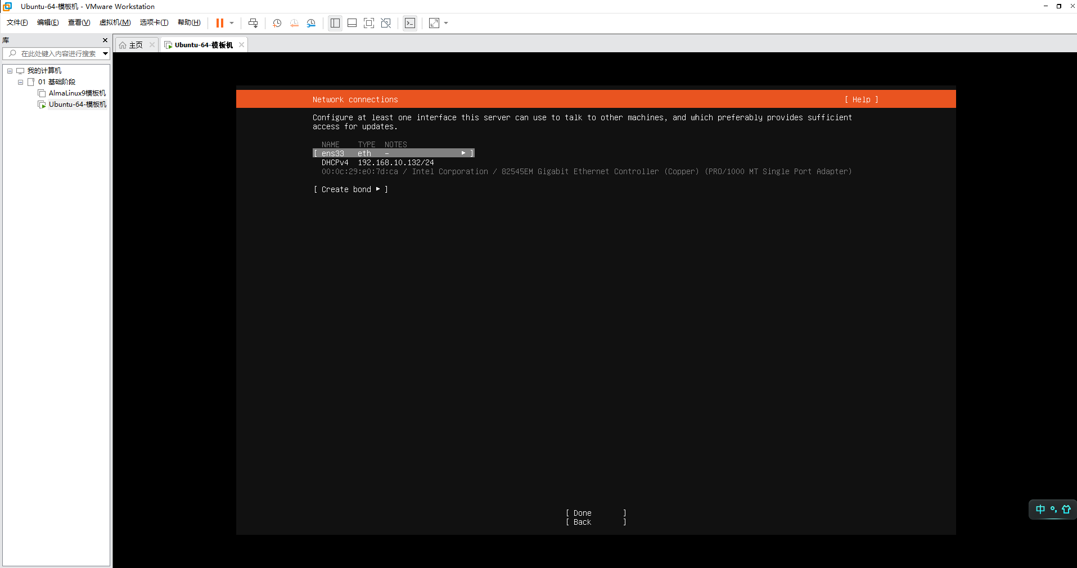Image resolution: width=1077 pixels, height=568 pixels.
Task: Collapse the 我的计算机 tree node
Action: (x=10, y=71)
